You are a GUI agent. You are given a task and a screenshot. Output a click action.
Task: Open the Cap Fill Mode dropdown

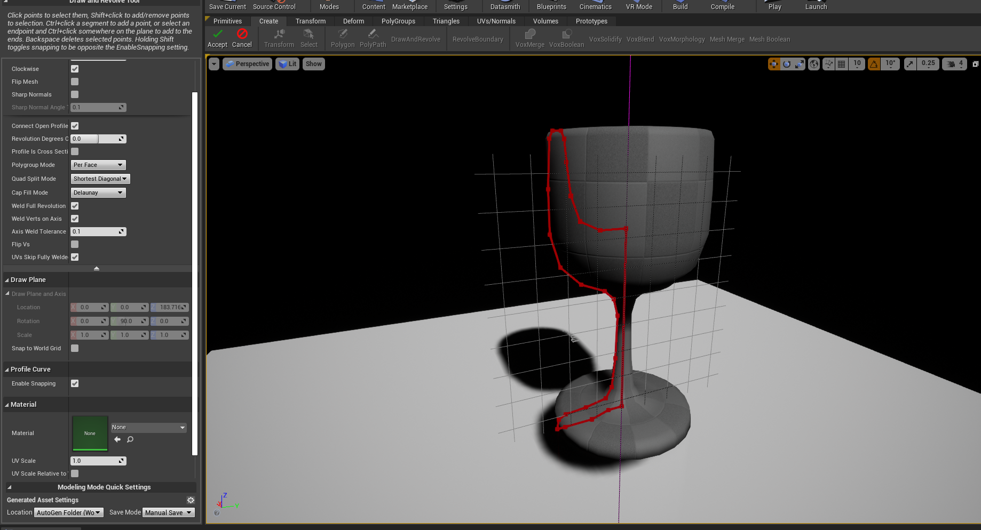coord(98,192)
